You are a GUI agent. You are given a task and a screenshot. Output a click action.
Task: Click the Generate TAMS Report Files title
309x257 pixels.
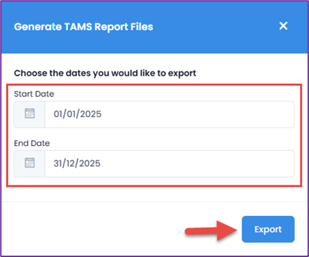point(84,27)
